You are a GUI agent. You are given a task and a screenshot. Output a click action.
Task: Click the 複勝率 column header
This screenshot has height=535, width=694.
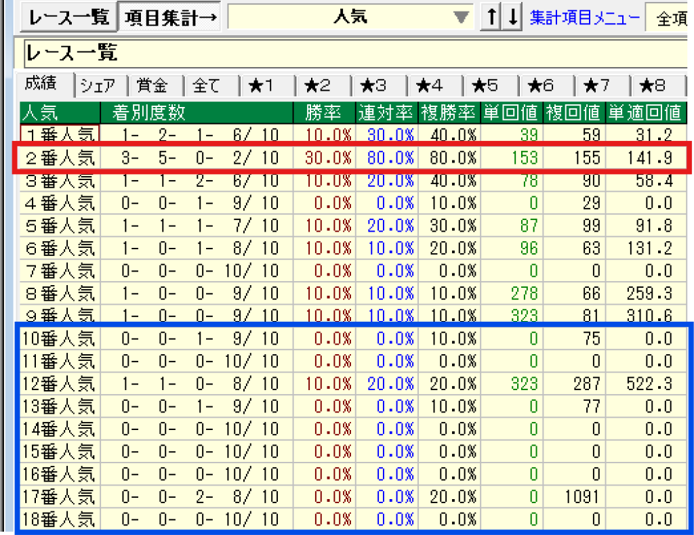448,111
